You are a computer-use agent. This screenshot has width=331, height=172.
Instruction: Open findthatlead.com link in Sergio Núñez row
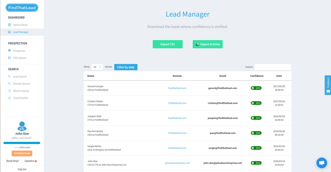tap(177, 148)
